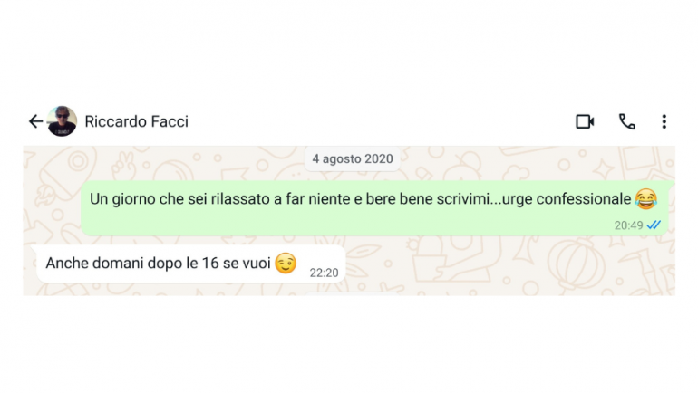Click the 20:49 timestamp
This screenshot has height=393, width=698.
coord(628,225)
